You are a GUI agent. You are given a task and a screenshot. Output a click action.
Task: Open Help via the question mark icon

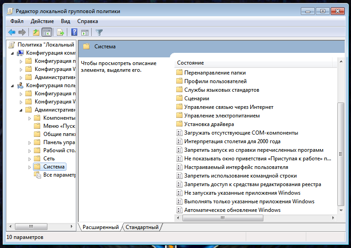pyautogui.click(x=75, y=32)
